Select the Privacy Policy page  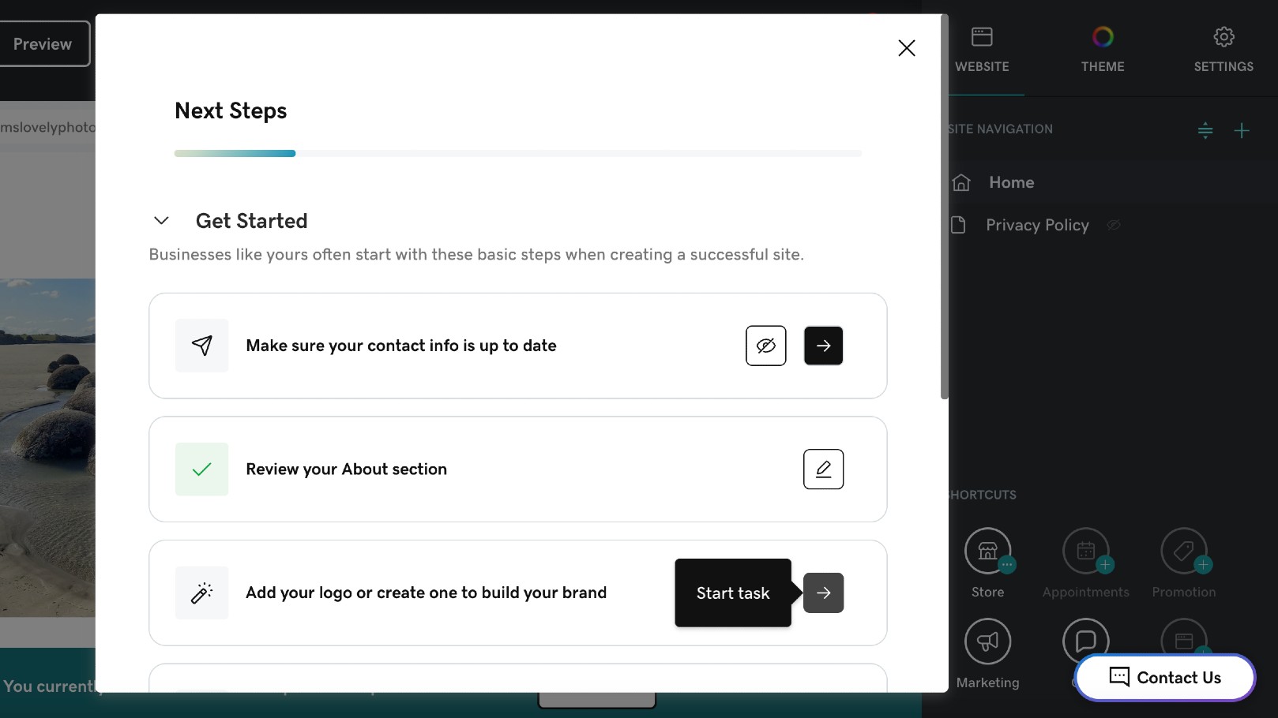click(1037, 225)
